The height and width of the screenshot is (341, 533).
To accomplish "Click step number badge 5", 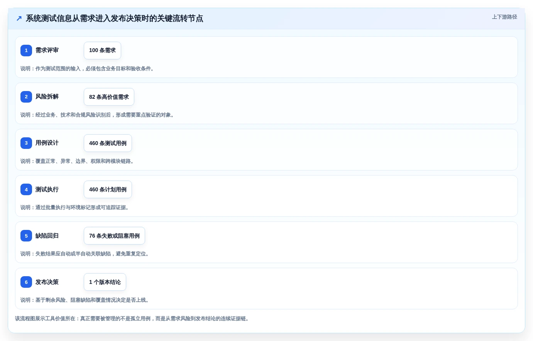I will [26, 236].
